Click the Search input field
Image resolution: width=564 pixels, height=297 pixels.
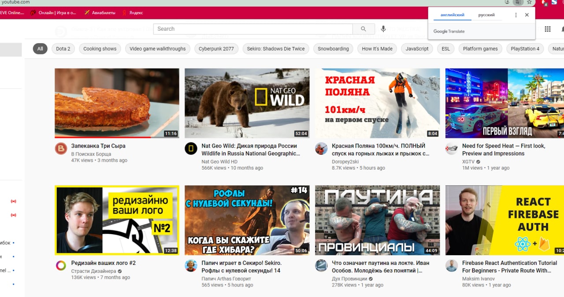point(253,29)
